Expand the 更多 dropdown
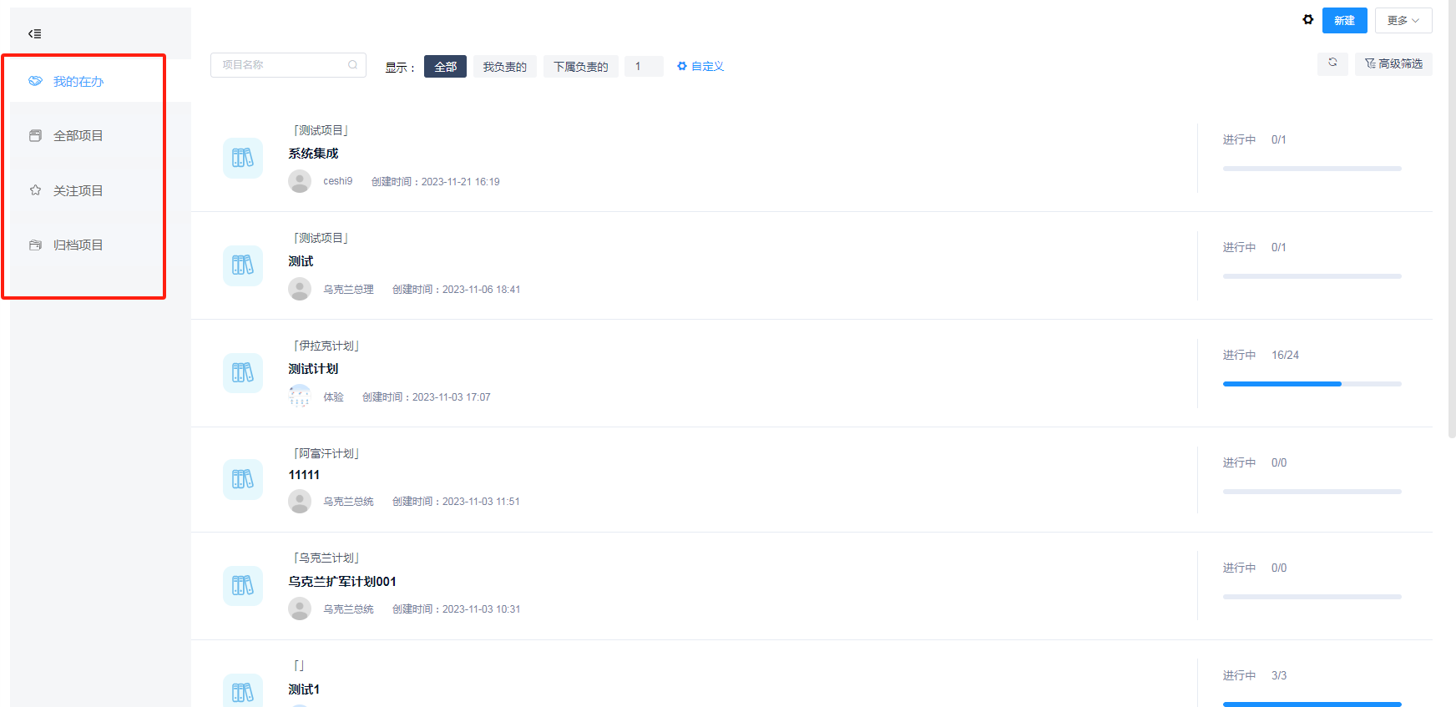The width and height of the screenshot is (1456, 707). click(x=1403, y=21)
